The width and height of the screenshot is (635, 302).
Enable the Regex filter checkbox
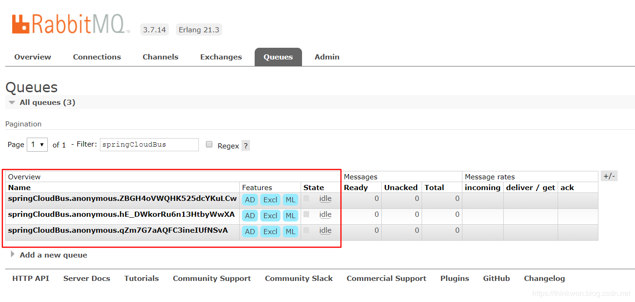[209, 145]
